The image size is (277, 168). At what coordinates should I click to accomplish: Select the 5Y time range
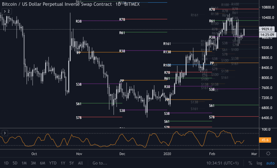click(x=71, y=163)
